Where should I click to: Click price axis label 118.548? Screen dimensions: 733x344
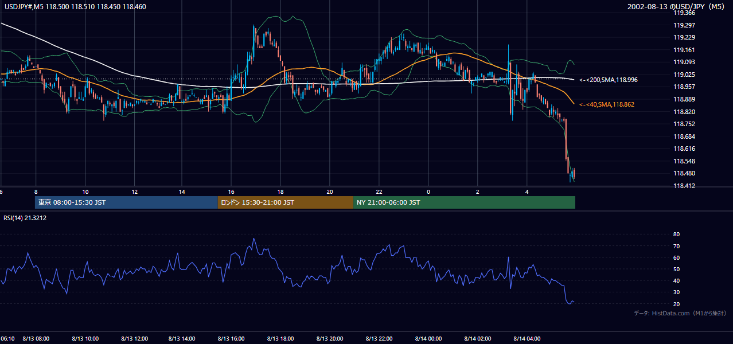[x=684, y=161]
